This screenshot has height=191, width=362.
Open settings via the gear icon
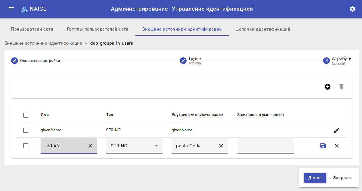click(353, 9)
